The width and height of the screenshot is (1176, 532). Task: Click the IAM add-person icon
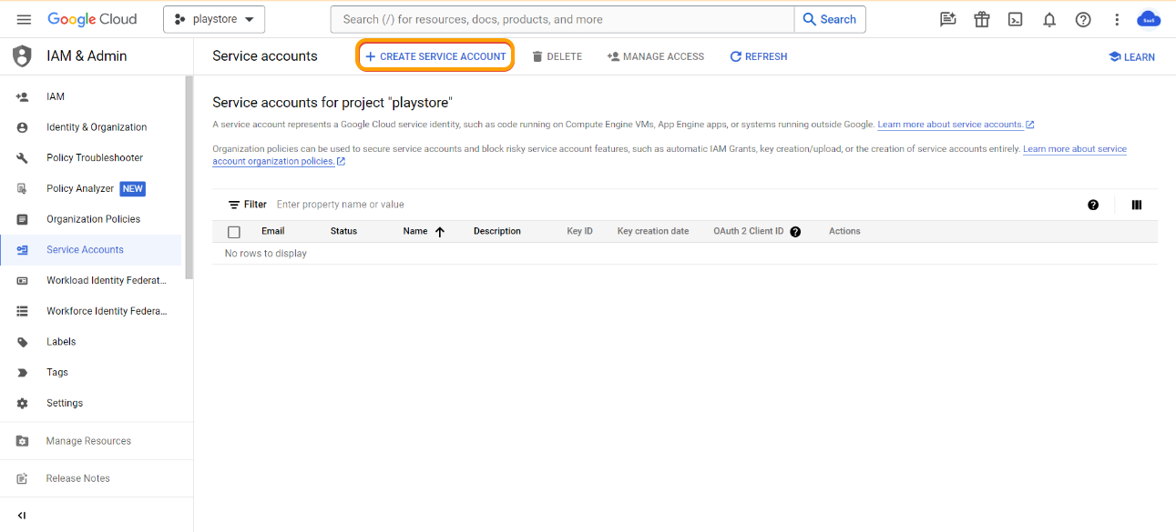(22, 96)
